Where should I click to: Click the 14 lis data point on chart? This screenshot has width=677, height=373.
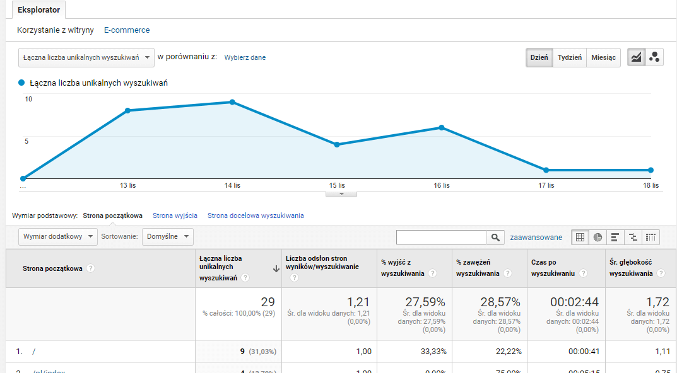(232, 102)
